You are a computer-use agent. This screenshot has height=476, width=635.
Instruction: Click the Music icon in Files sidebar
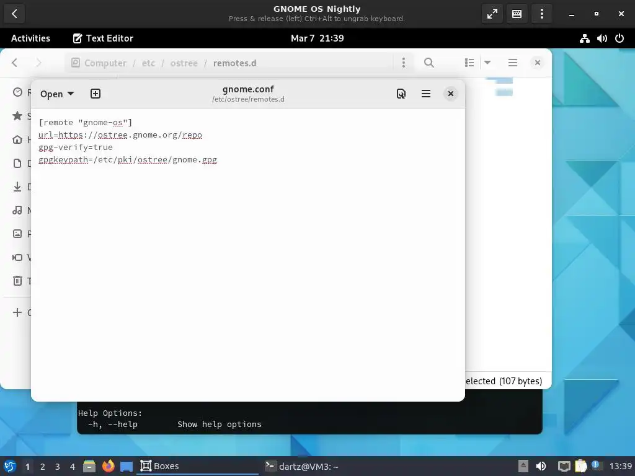(x=17, y=210)
